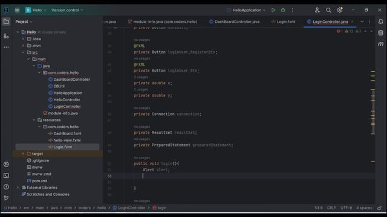The image size is (387, 217).
Task: Click LoginController breadcrumb in navigation bar
Action: 129,208
